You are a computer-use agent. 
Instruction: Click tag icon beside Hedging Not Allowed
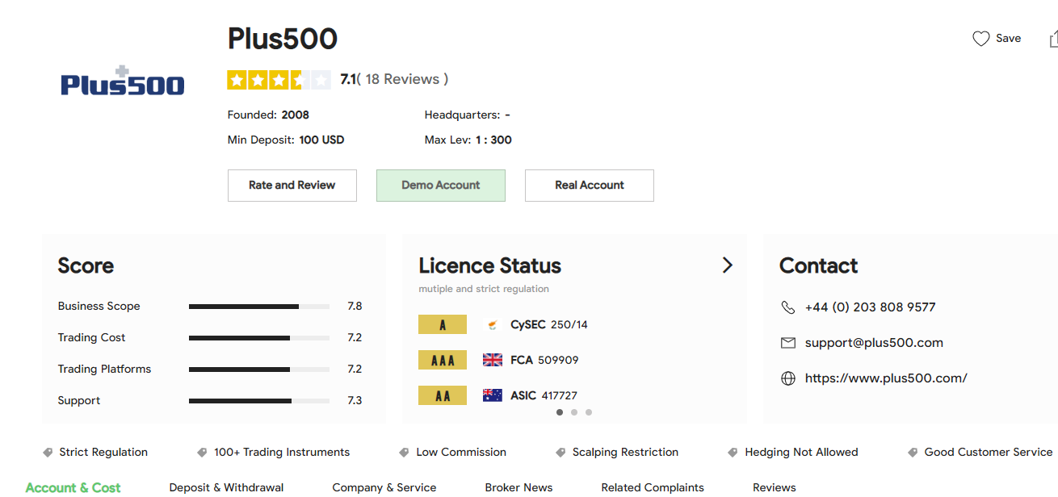pos(733,453)
